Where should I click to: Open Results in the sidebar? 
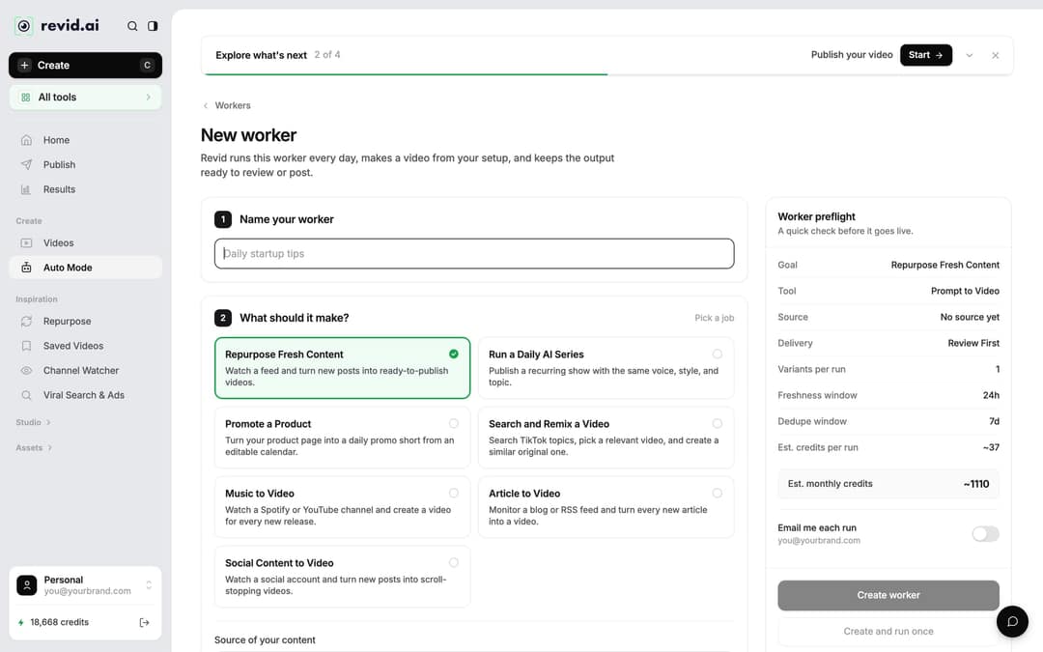pos(85,189)
